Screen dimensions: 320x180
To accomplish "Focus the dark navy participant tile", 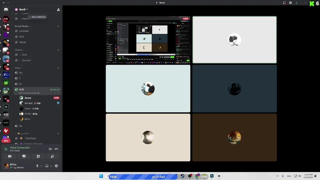I will point(234,88).
